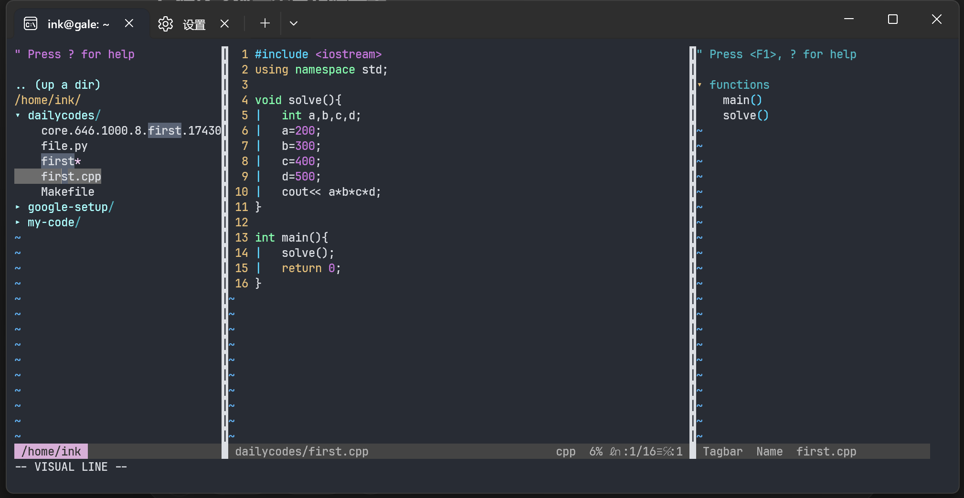Select Makefile in the file tree
The height and width of the screenshot is (498, 964).
[68, 192]
